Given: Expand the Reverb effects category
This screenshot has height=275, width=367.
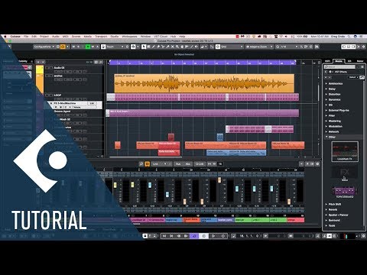Looking at the screenshot, I should [326, 209].
